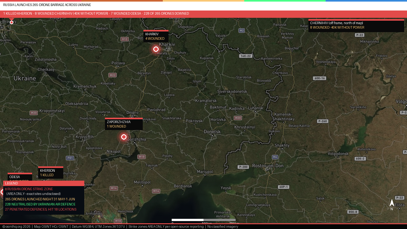Click the M22 road shield near Poltava
The height and width of the screenshot is (229, 407).
pyautogui.click(x=113, y=75)
